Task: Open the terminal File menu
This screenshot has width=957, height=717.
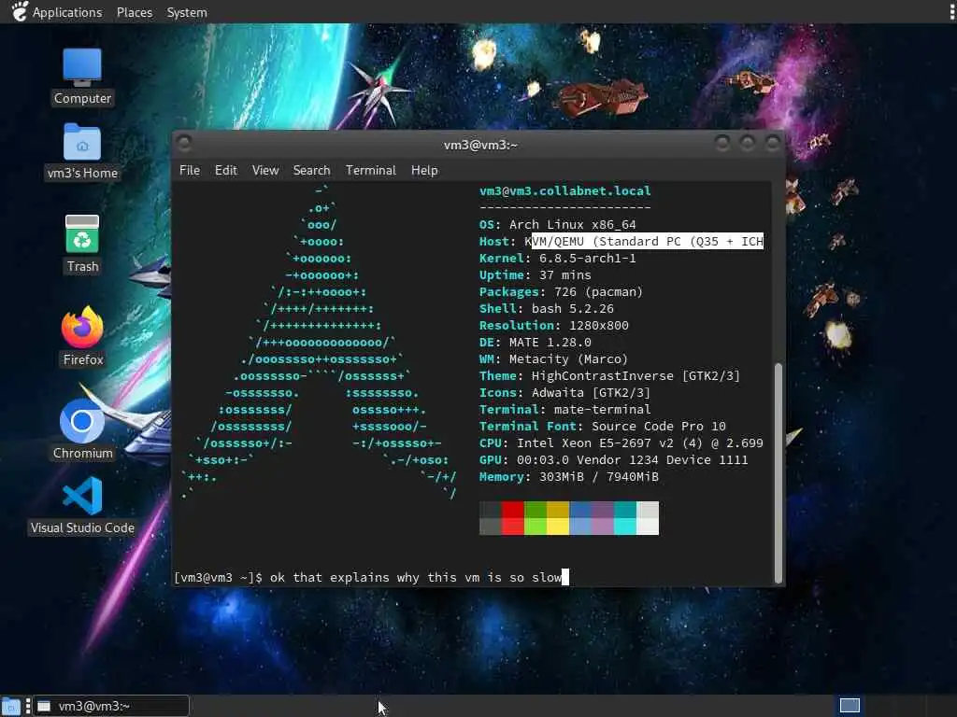Action: pos(189,170)
